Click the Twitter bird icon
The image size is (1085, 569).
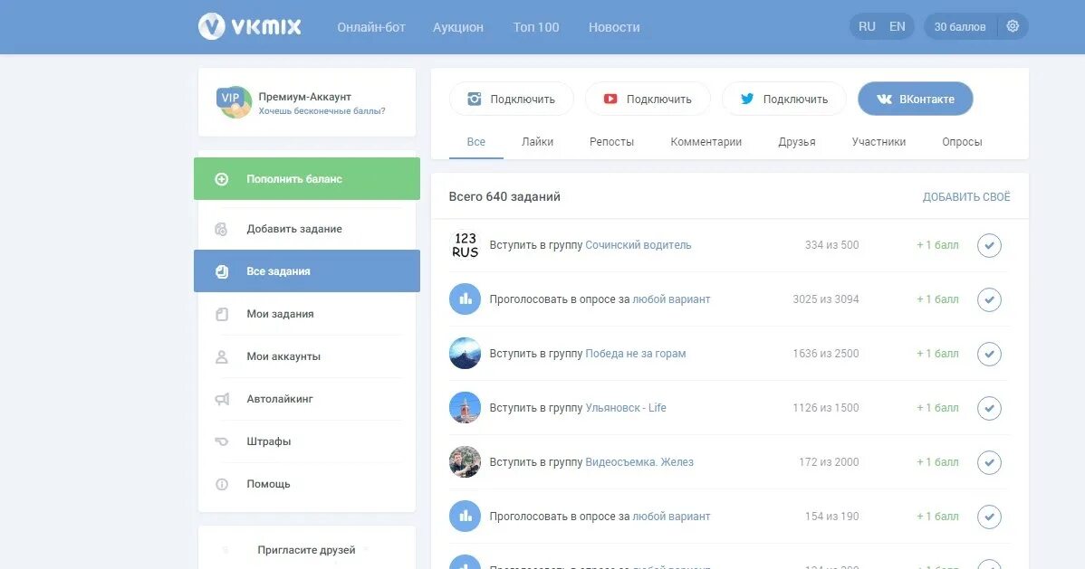point(746,99)
